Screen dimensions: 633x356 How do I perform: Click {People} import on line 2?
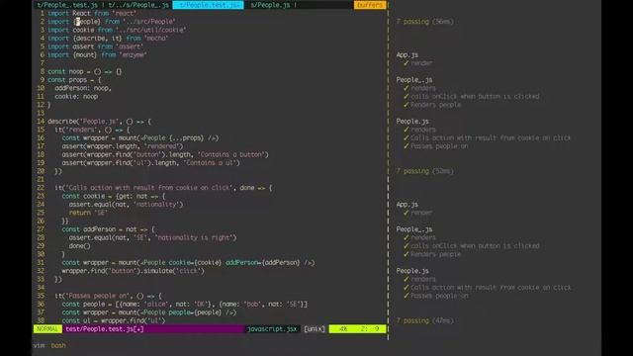[87, 22]
